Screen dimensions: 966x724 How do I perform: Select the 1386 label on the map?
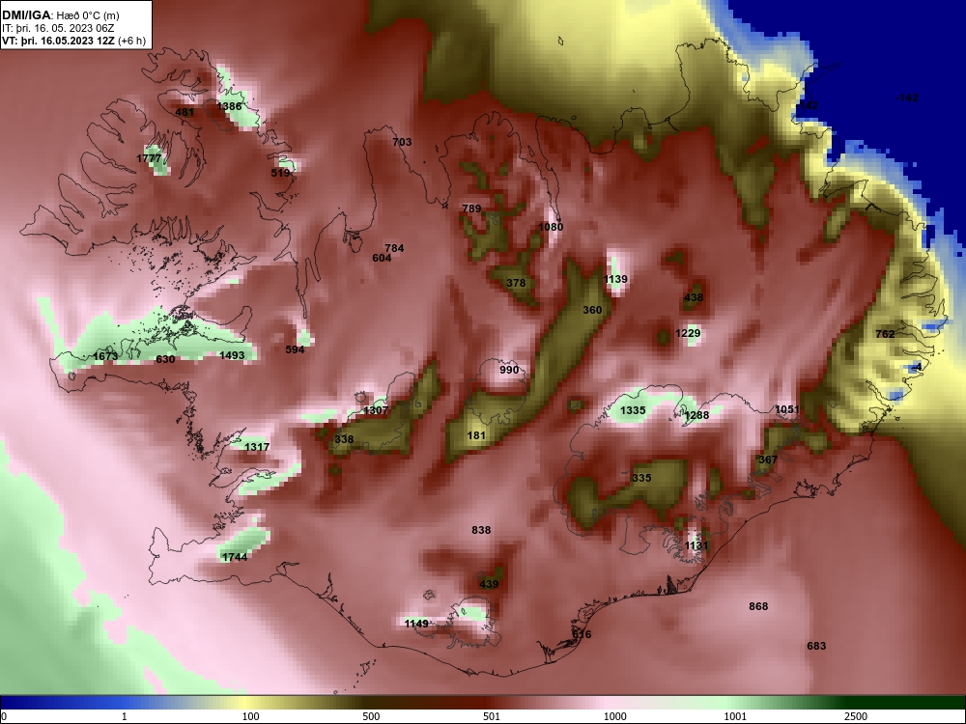pyautogui.click(x=229, y=106)
